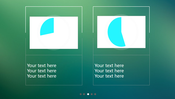Click the right white chart placeholder
The height and width of the screenshot is (99, 175).
coord(121,32)
